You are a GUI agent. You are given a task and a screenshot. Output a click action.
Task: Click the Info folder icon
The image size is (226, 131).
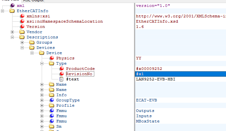click(x=52, y=95)
